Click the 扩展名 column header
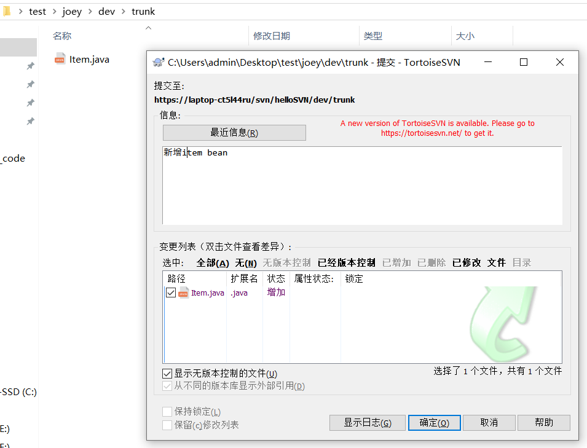 coord(245,279)
